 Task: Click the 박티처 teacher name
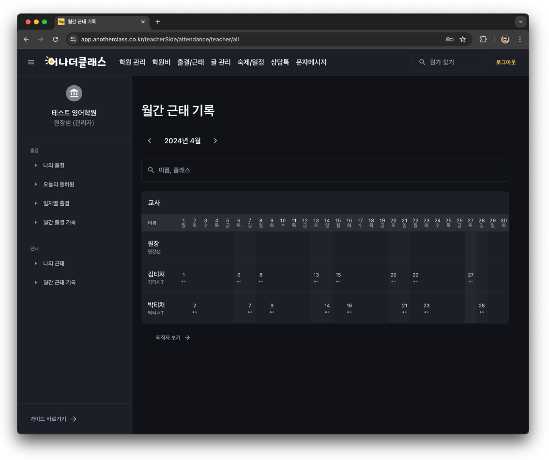(x=156, y=305)
